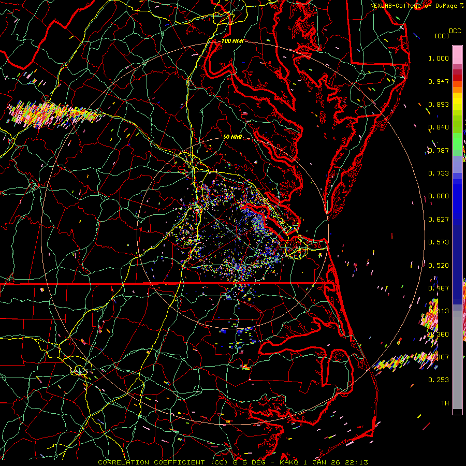Click the 0.520 value on the color scale
This screenshot has height=466, width=466.
tap(439, 266)
